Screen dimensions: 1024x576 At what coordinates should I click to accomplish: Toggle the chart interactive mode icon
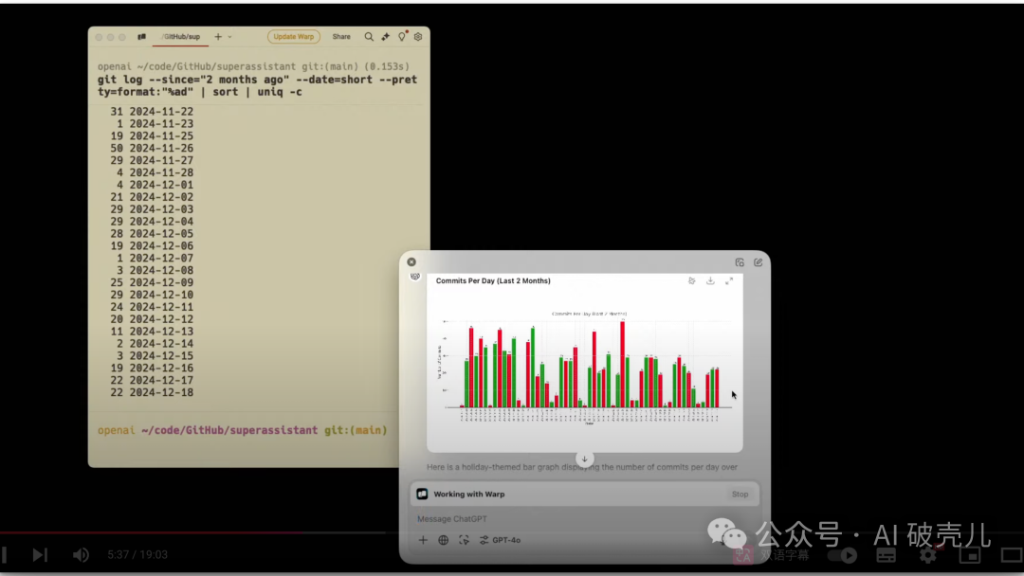coord(691,281)
